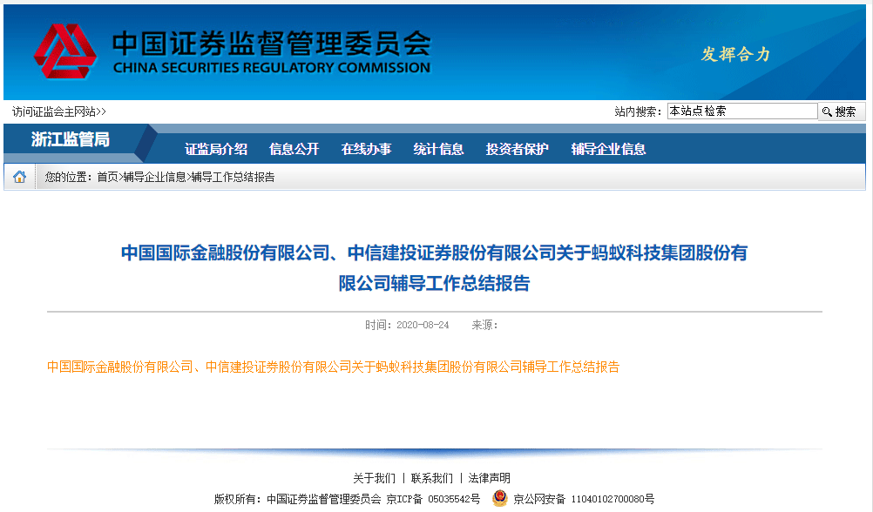Viewport: 873px width, 512px height.
Task: Click the 站内搜索 label
Action: point(638,111)
